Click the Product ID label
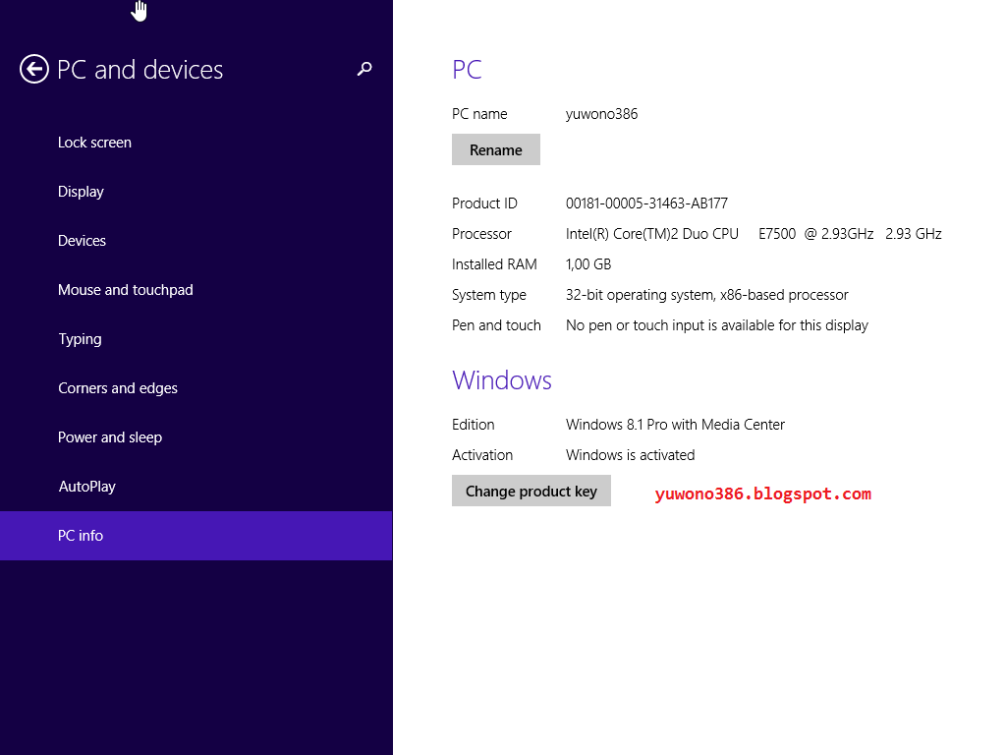This screenshot has height=755, width=1006. tap(484, 203)
